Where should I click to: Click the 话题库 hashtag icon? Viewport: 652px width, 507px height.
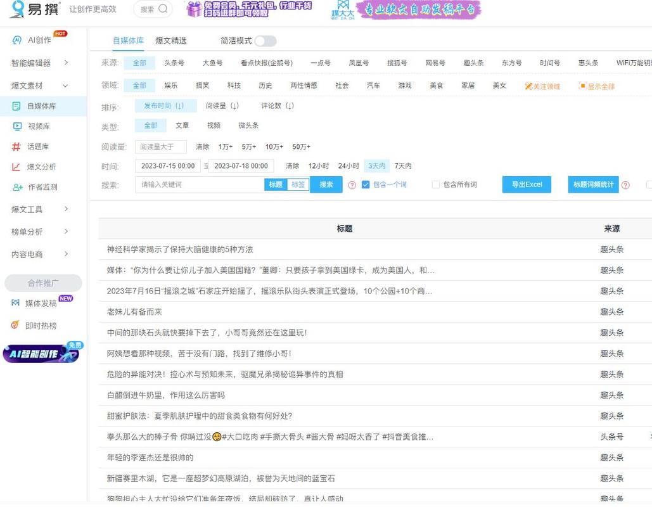16,146
